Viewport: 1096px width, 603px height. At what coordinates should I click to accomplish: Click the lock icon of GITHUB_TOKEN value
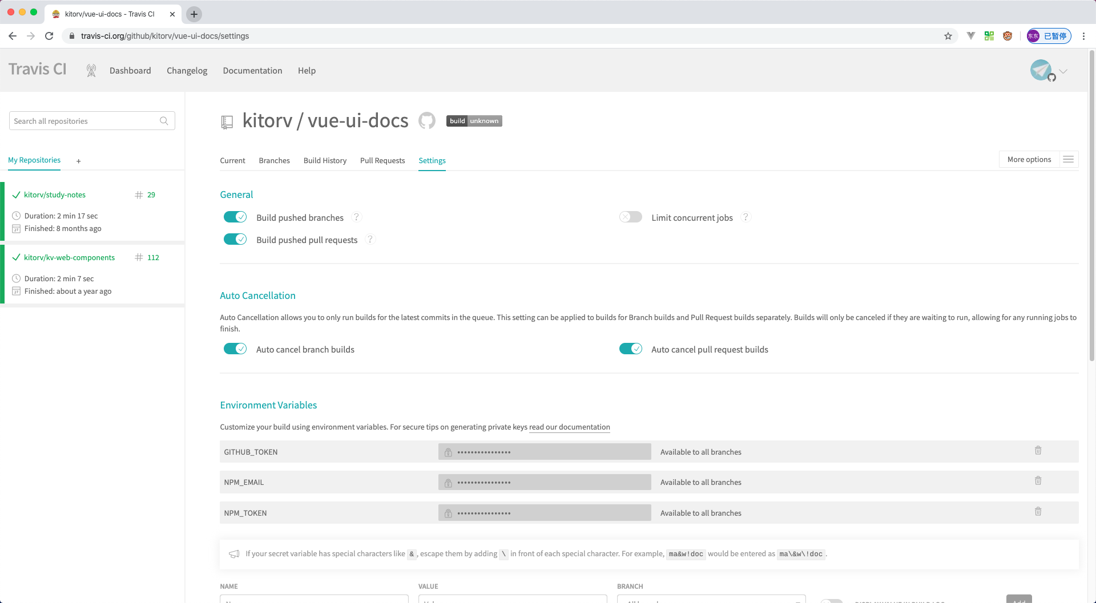point(448,452)
